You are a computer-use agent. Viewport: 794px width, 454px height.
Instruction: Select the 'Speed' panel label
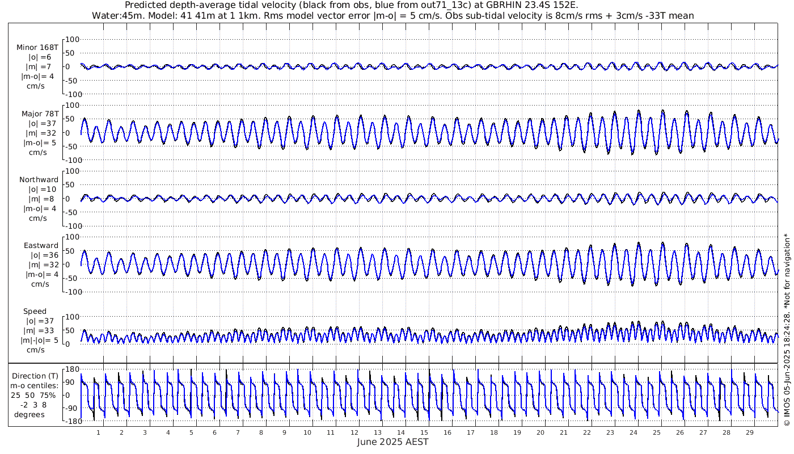35,312
